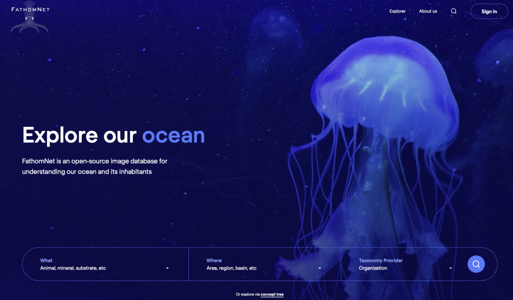Open the Taxonomy Provider dropdown arrow

(450, 268)
